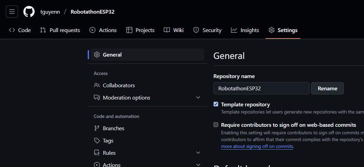364x167 pixels.
Task: Go to the Projects tab
Action: [140, 30]
